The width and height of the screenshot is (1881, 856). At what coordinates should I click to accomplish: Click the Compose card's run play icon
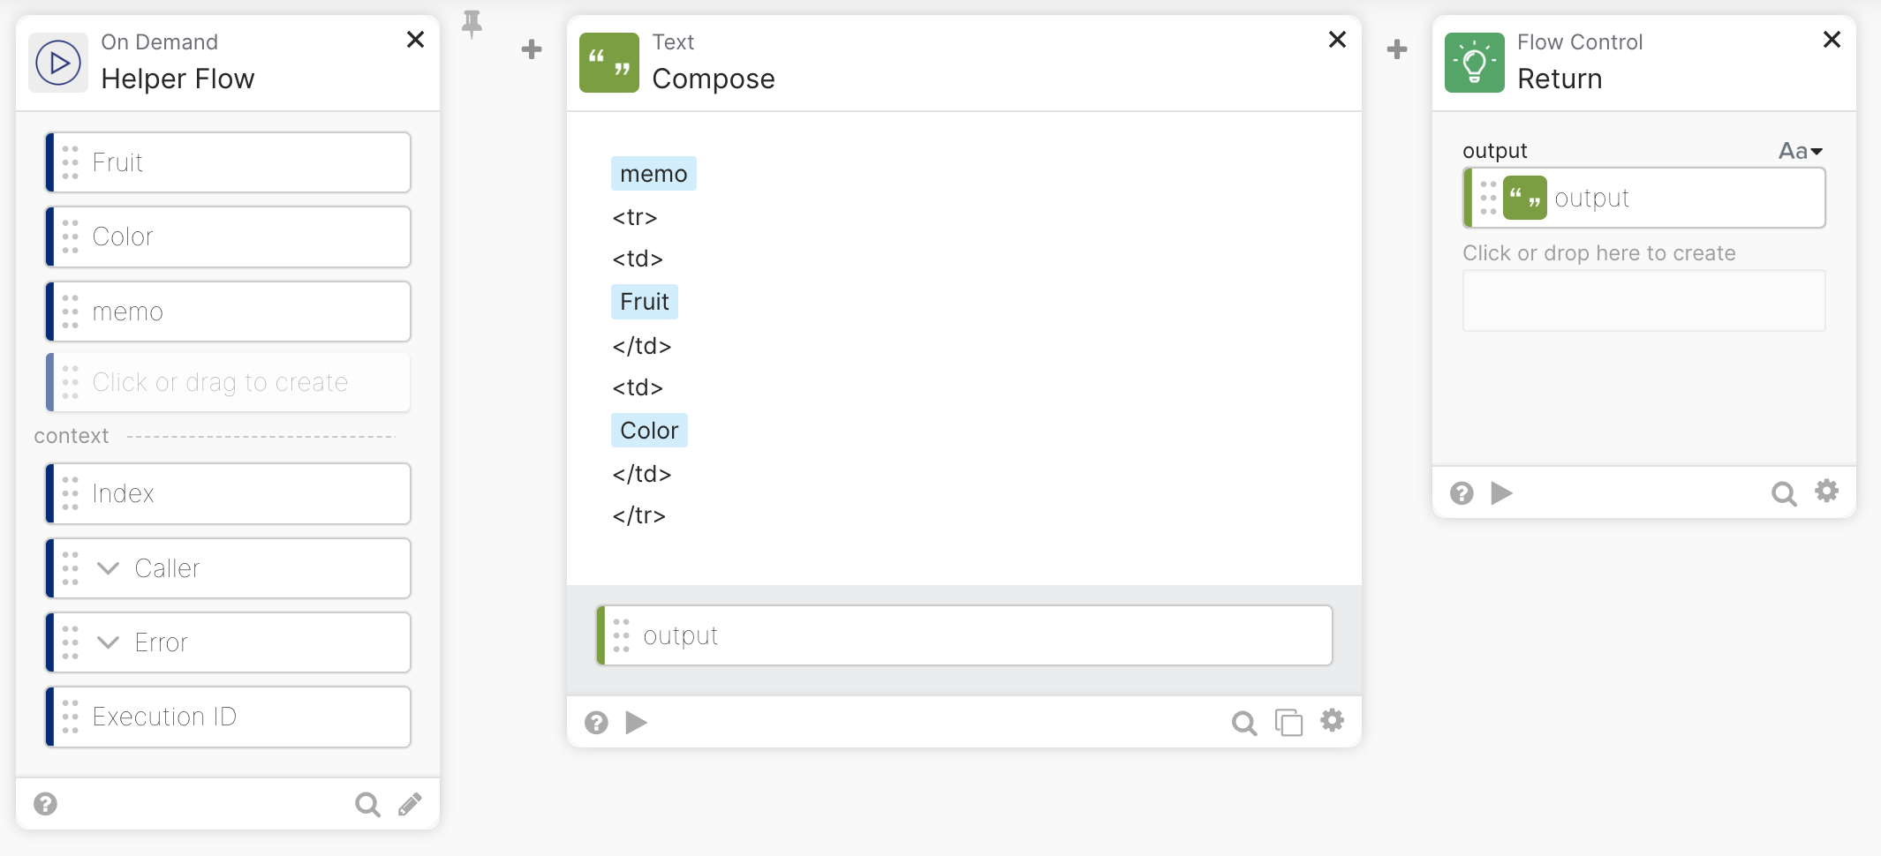coord(636,723)
